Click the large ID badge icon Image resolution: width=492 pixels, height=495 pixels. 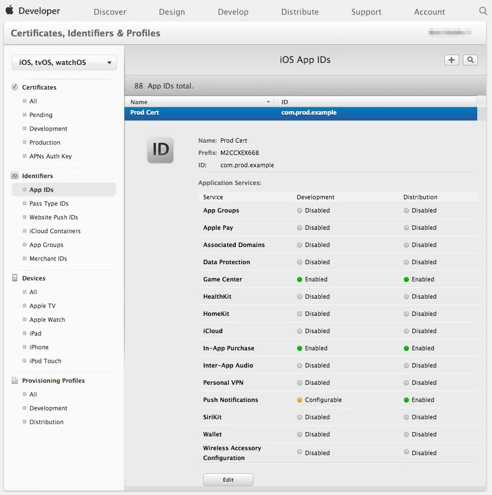click(160, 150)
